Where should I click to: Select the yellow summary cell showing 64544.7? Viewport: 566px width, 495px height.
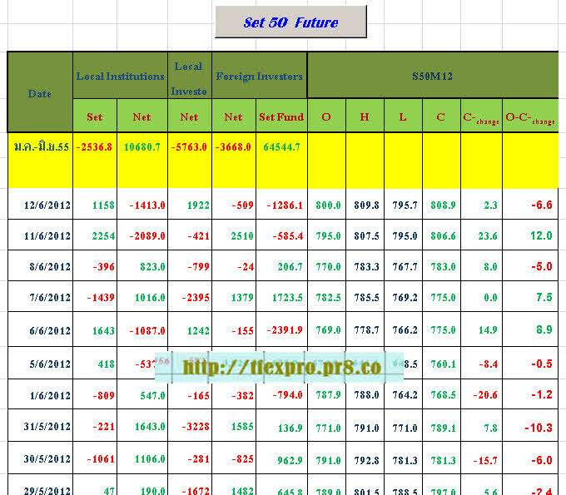pos(281,147)
